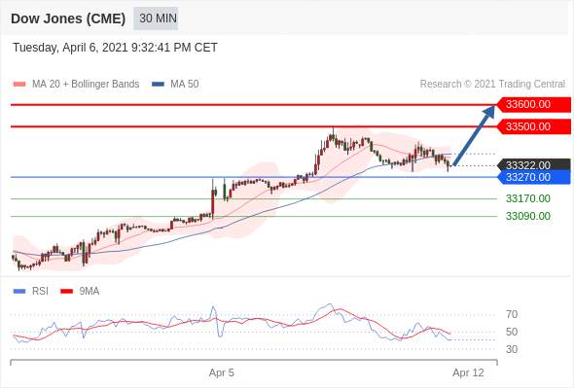Click the 33170.00 support level label
Screen dimensions: 574x389
click(x=528, y=198)
